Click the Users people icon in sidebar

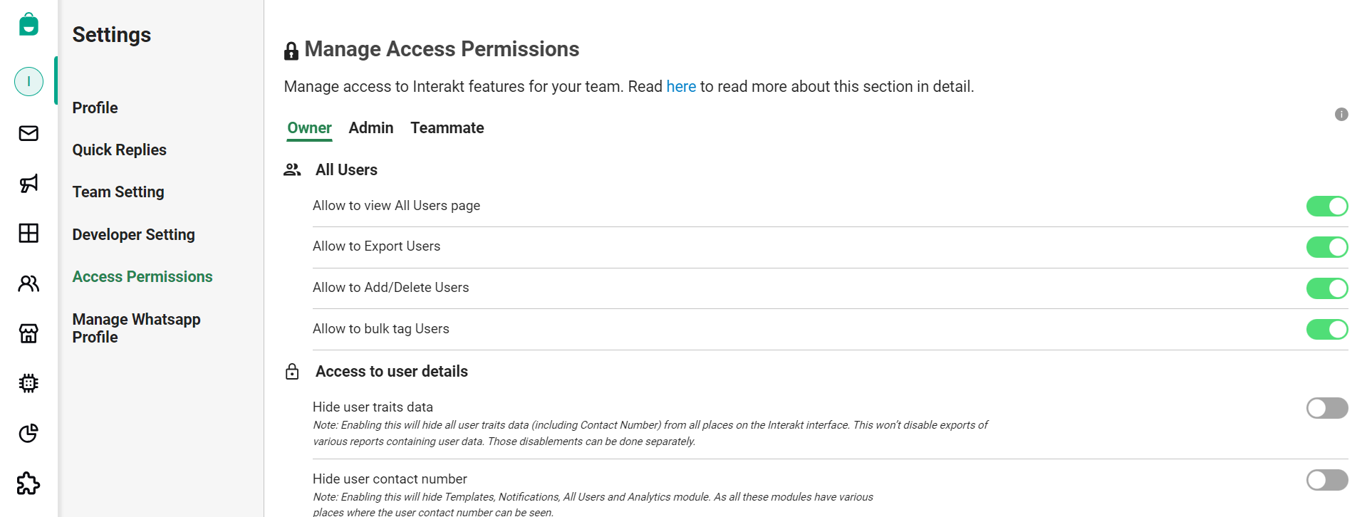(28, 283)
